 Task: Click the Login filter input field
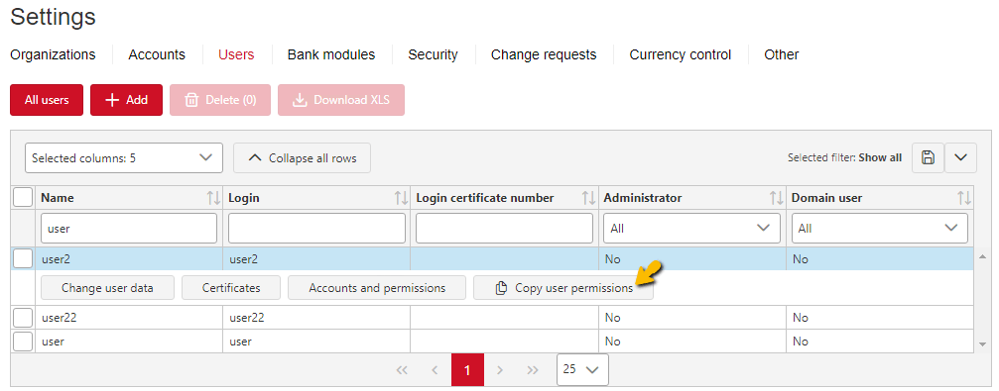316,228
